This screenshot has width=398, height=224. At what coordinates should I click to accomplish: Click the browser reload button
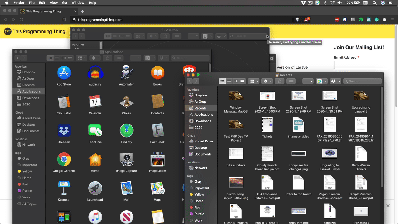(x=21, y=19)
